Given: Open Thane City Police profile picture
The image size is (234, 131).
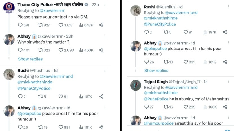Looking at the screenshot, I should coord(9,8).
